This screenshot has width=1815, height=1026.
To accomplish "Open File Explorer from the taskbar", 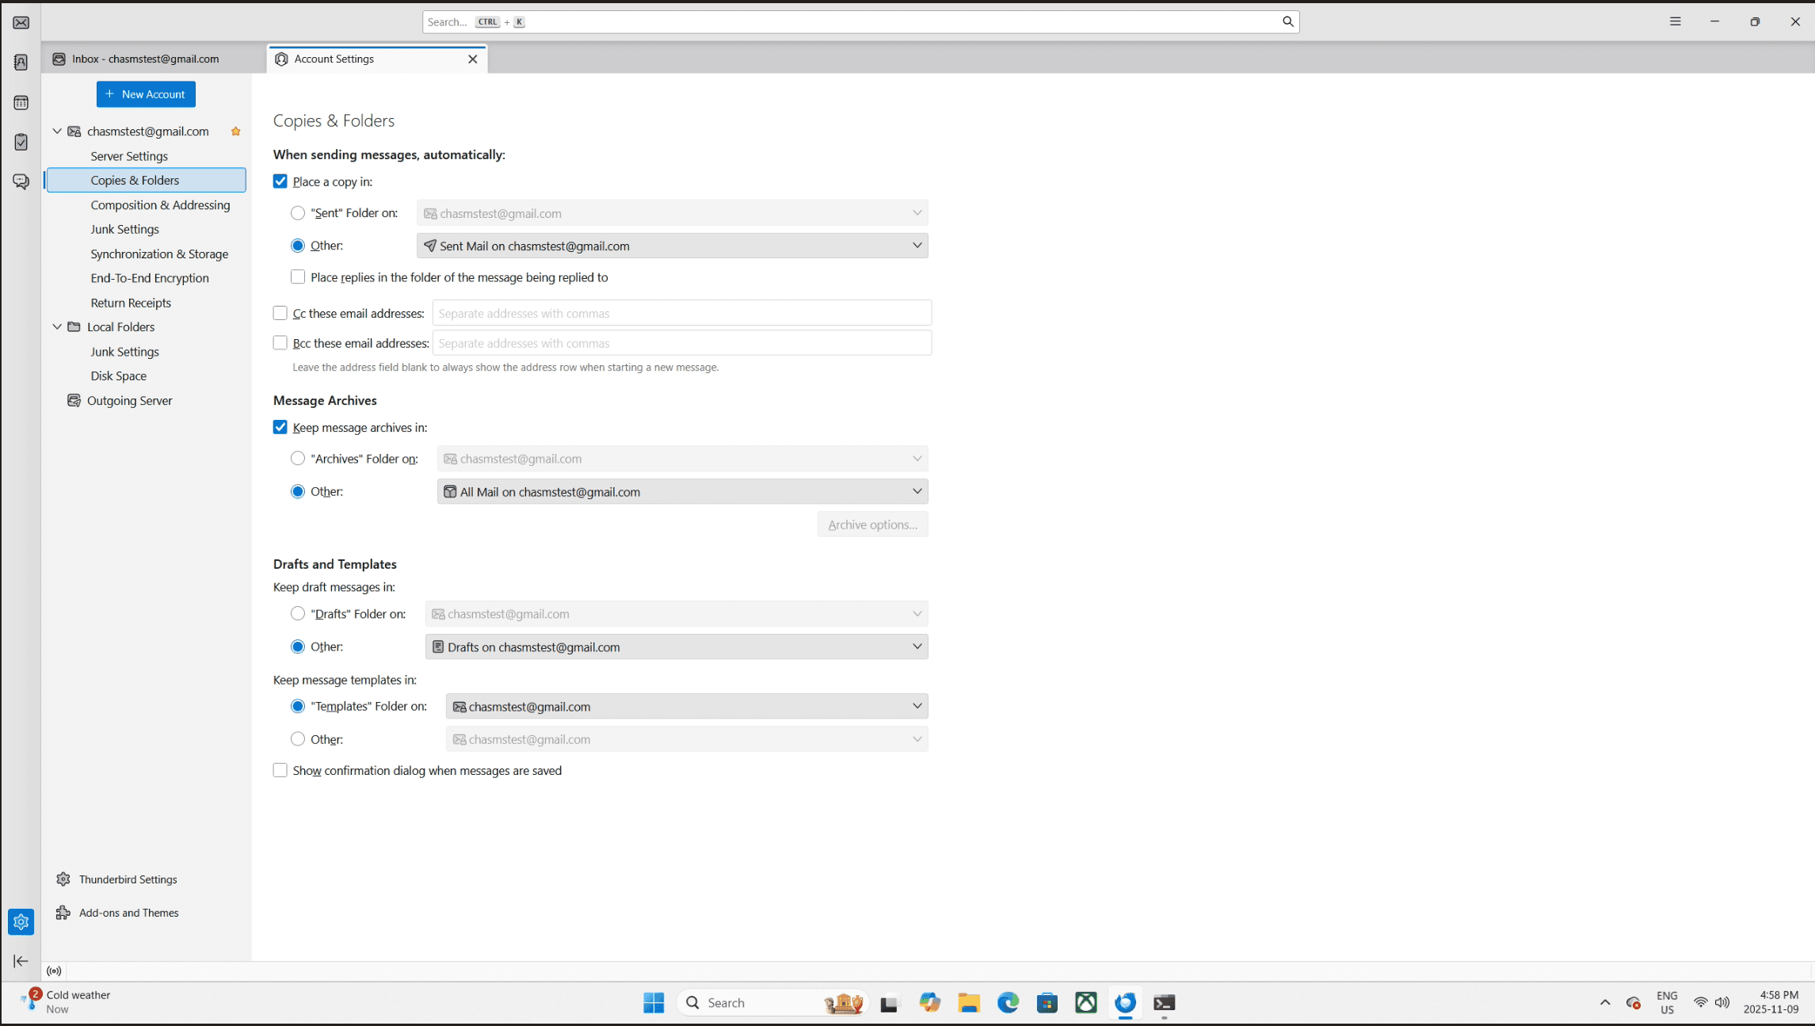I will tap(969, 1003).
